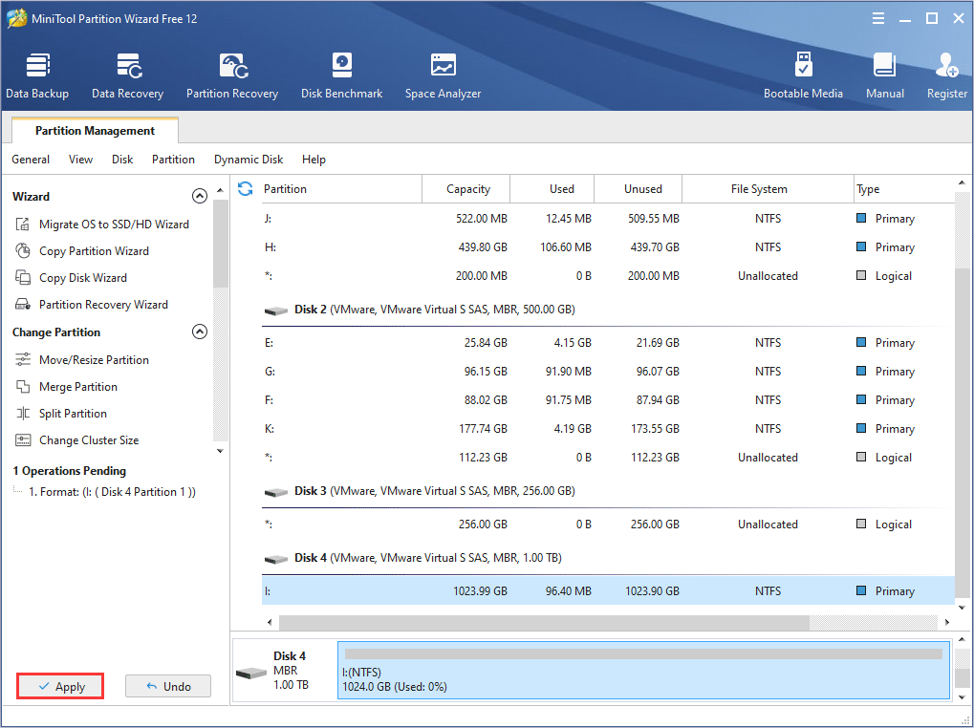This screenshot has width=974, height=728.
Task: Select the 256.00 GB unallocated row
Action: [608, 524]
